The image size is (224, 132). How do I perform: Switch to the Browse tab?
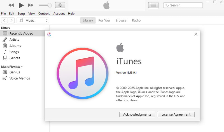(121, 20)
